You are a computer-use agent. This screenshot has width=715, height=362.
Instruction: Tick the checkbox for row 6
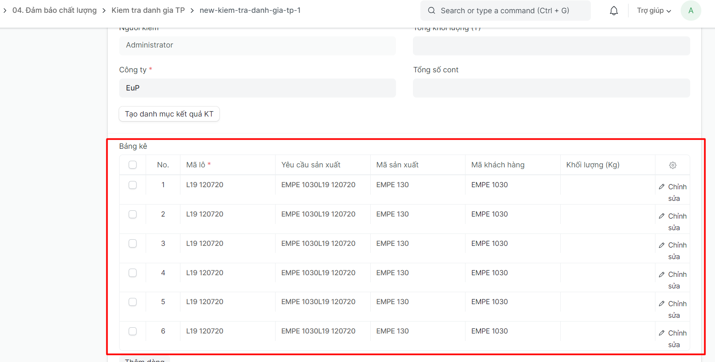click(132, 331)
